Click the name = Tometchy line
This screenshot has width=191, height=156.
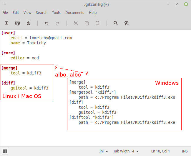(28, 43)
